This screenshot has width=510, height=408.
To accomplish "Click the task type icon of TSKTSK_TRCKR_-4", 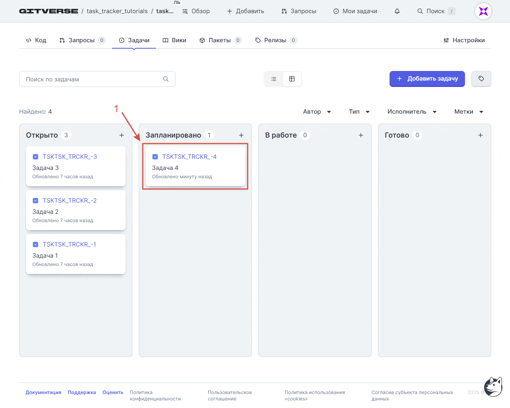I will (x=155, y=157).
